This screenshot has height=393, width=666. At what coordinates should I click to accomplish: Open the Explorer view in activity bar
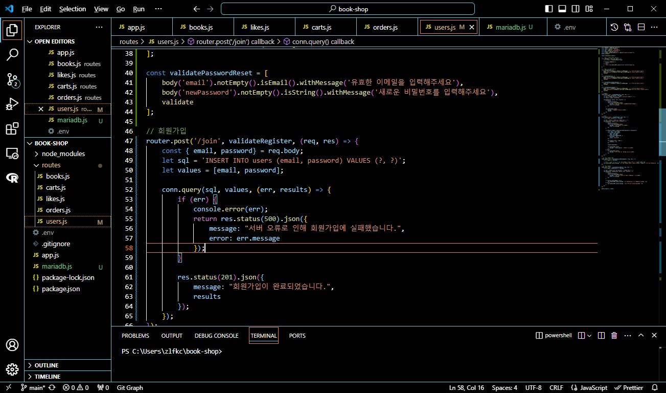click(x=12, y=30)
